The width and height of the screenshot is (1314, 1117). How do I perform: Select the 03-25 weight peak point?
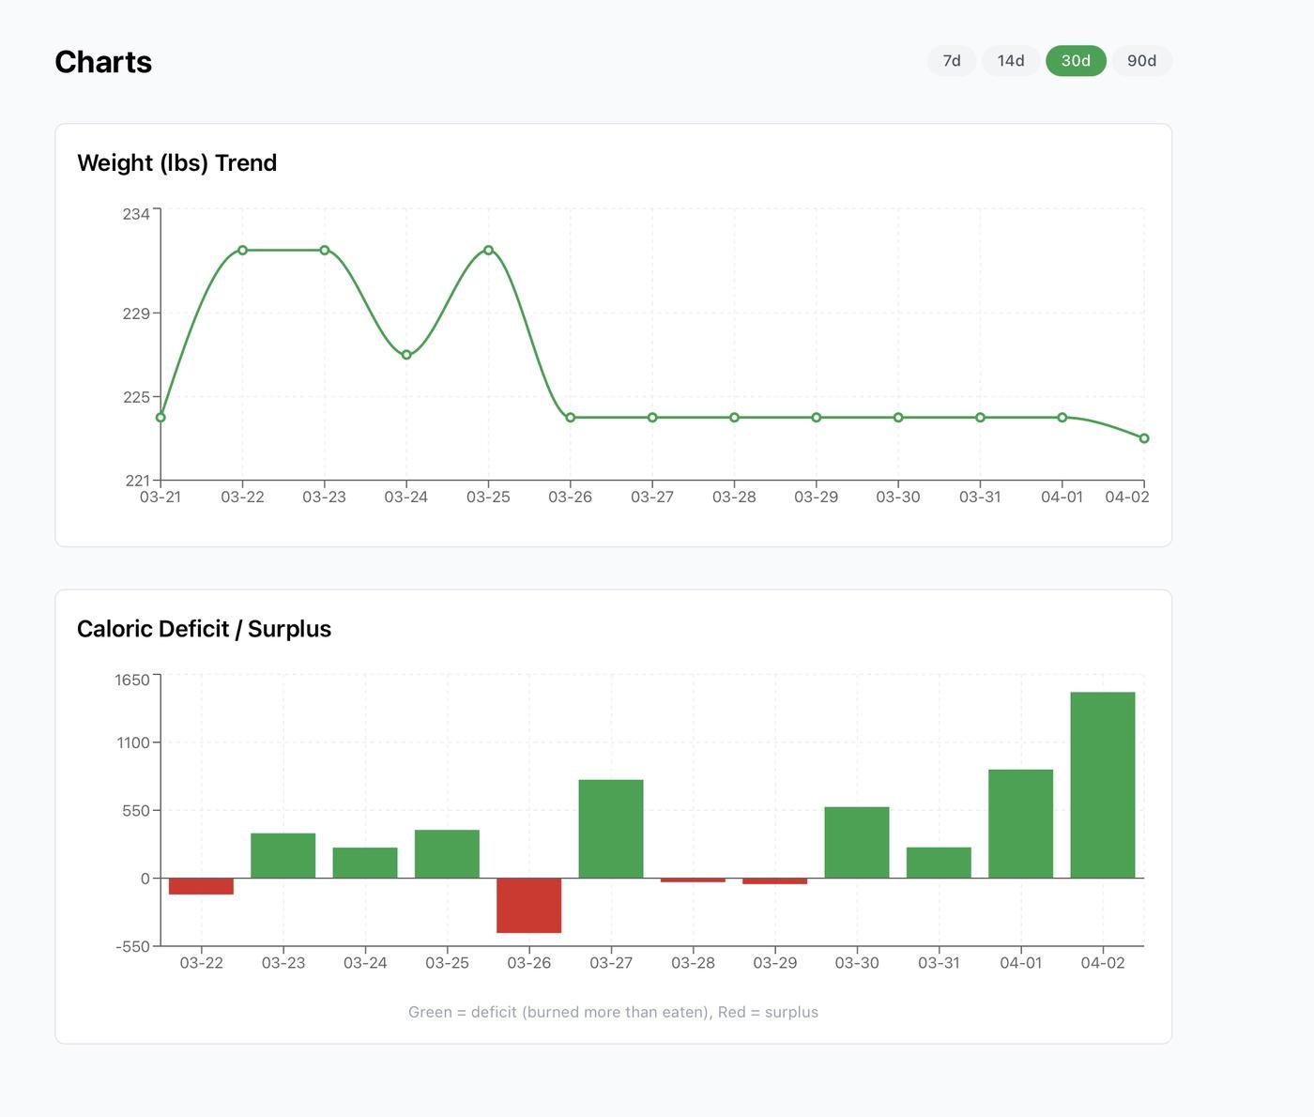[x=488, y=251]
